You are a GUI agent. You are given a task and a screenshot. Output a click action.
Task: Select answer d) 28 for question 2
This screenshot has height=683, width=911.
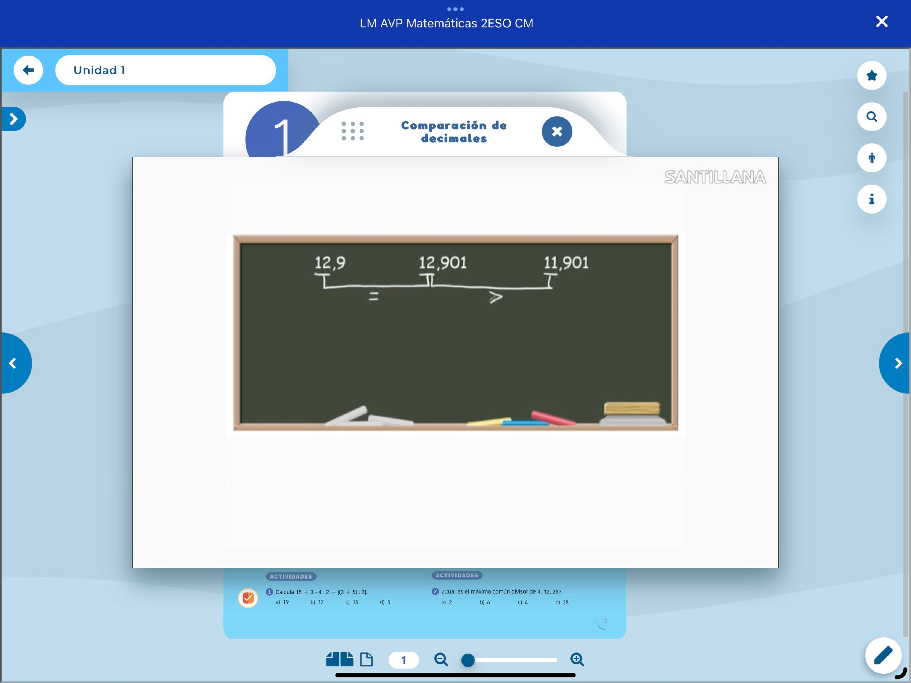[x=562, y=602]
